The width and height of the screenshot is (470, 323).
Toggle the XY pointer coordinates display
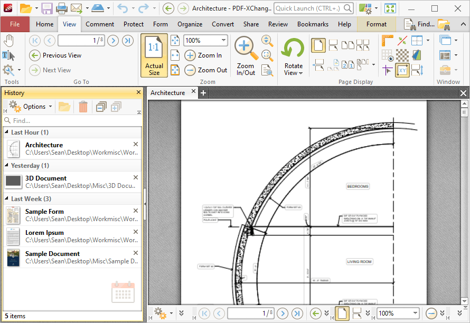[402, 70]
